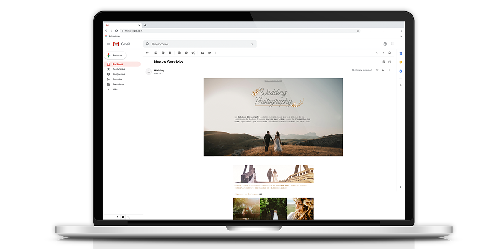Click the Redactar compose button
The width and height of the screenshot is (491, 249).
pos(115,55)
